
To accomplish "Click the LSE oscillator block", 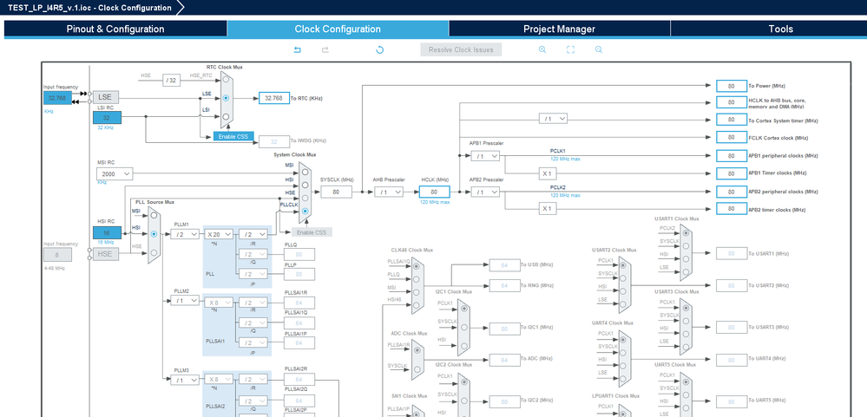I will coord(105,96).
